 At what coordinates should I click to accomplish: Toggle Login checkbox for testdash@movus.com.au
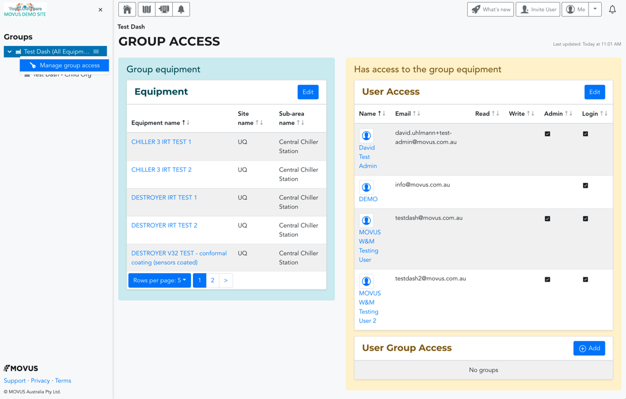(585, 219)
